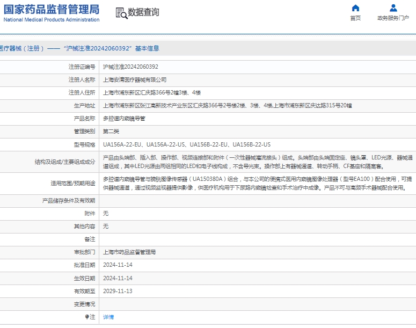This screenshot has height=328, width=416.
Task: Click the structure composition description text
Action: click(x=258, y=162)
